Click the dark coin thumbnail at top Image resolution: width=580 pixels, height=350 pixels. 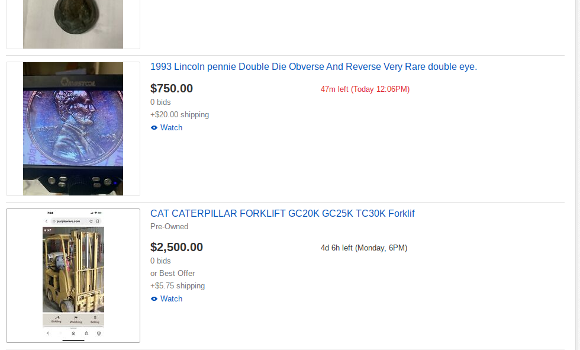pyautogui.click(x=73, y=24)
